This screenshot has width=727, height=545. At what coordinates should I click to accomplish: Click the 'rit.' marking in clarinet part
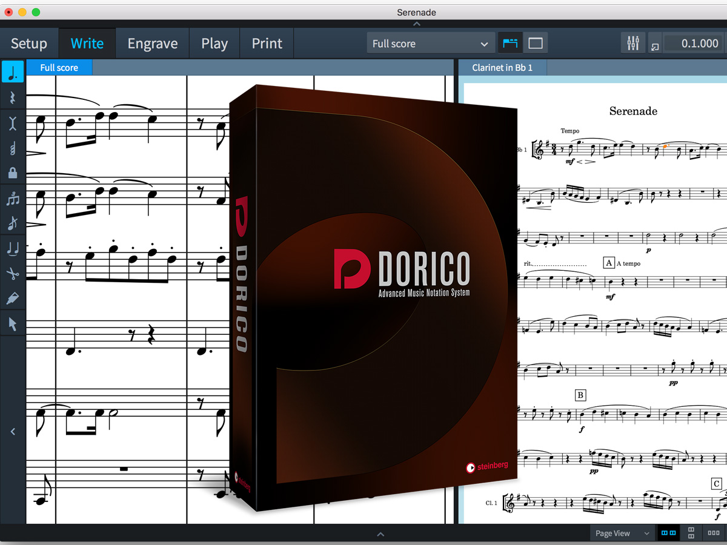pyautogui.click(x=529, y=263)
